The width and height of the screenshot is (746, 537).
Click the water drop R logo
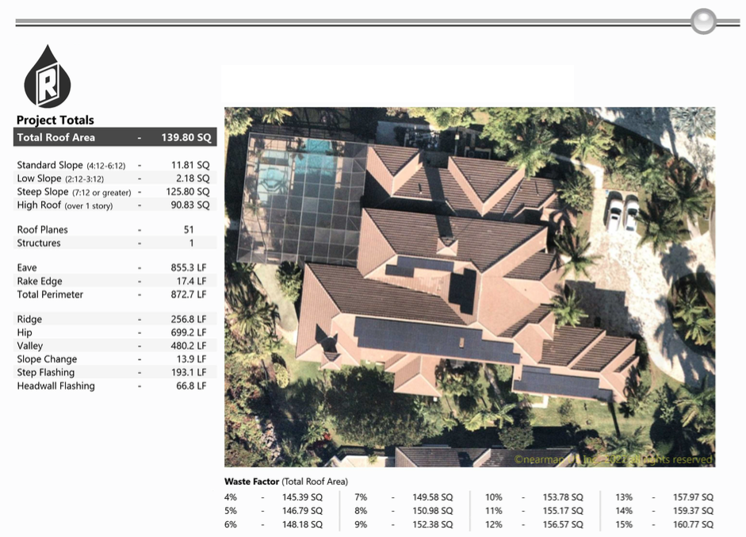tap(47, 77)
